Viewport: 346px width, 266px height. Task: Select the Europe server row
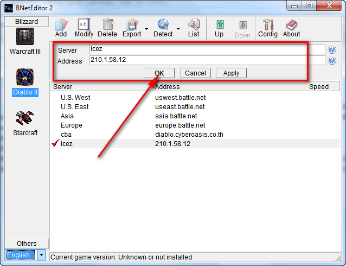point(195,125)
